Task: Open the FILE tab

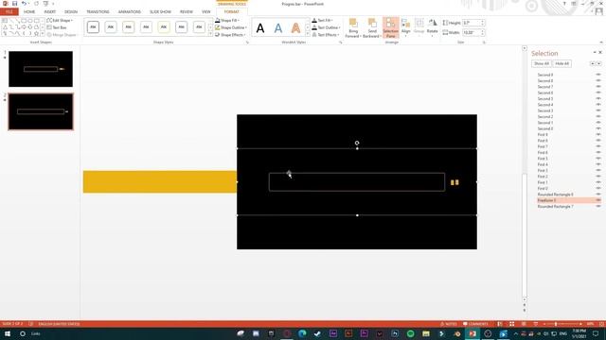Action: pos(9,11)
